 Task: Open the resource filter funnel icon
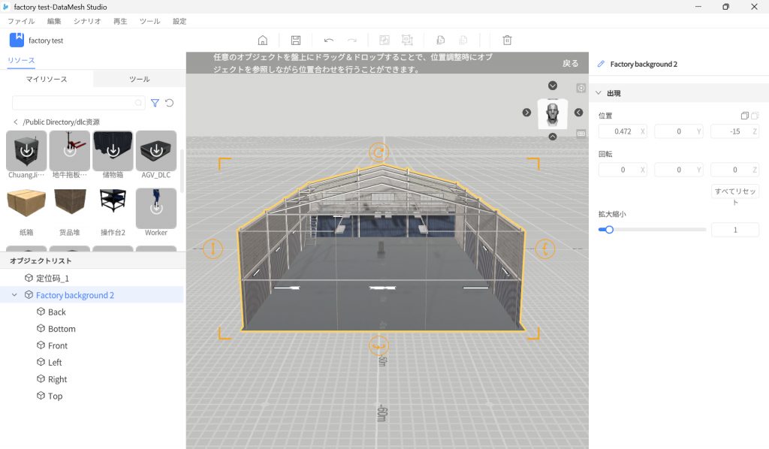click(155, 103)
